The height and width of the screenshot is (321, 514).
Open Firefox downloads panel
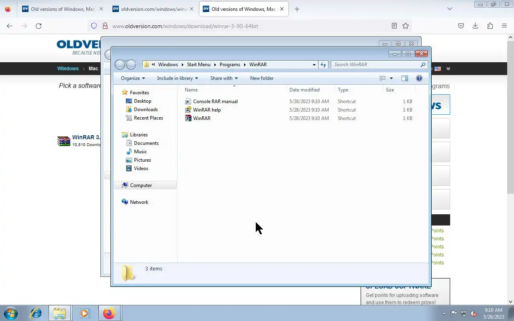click(x=475, y=26)
